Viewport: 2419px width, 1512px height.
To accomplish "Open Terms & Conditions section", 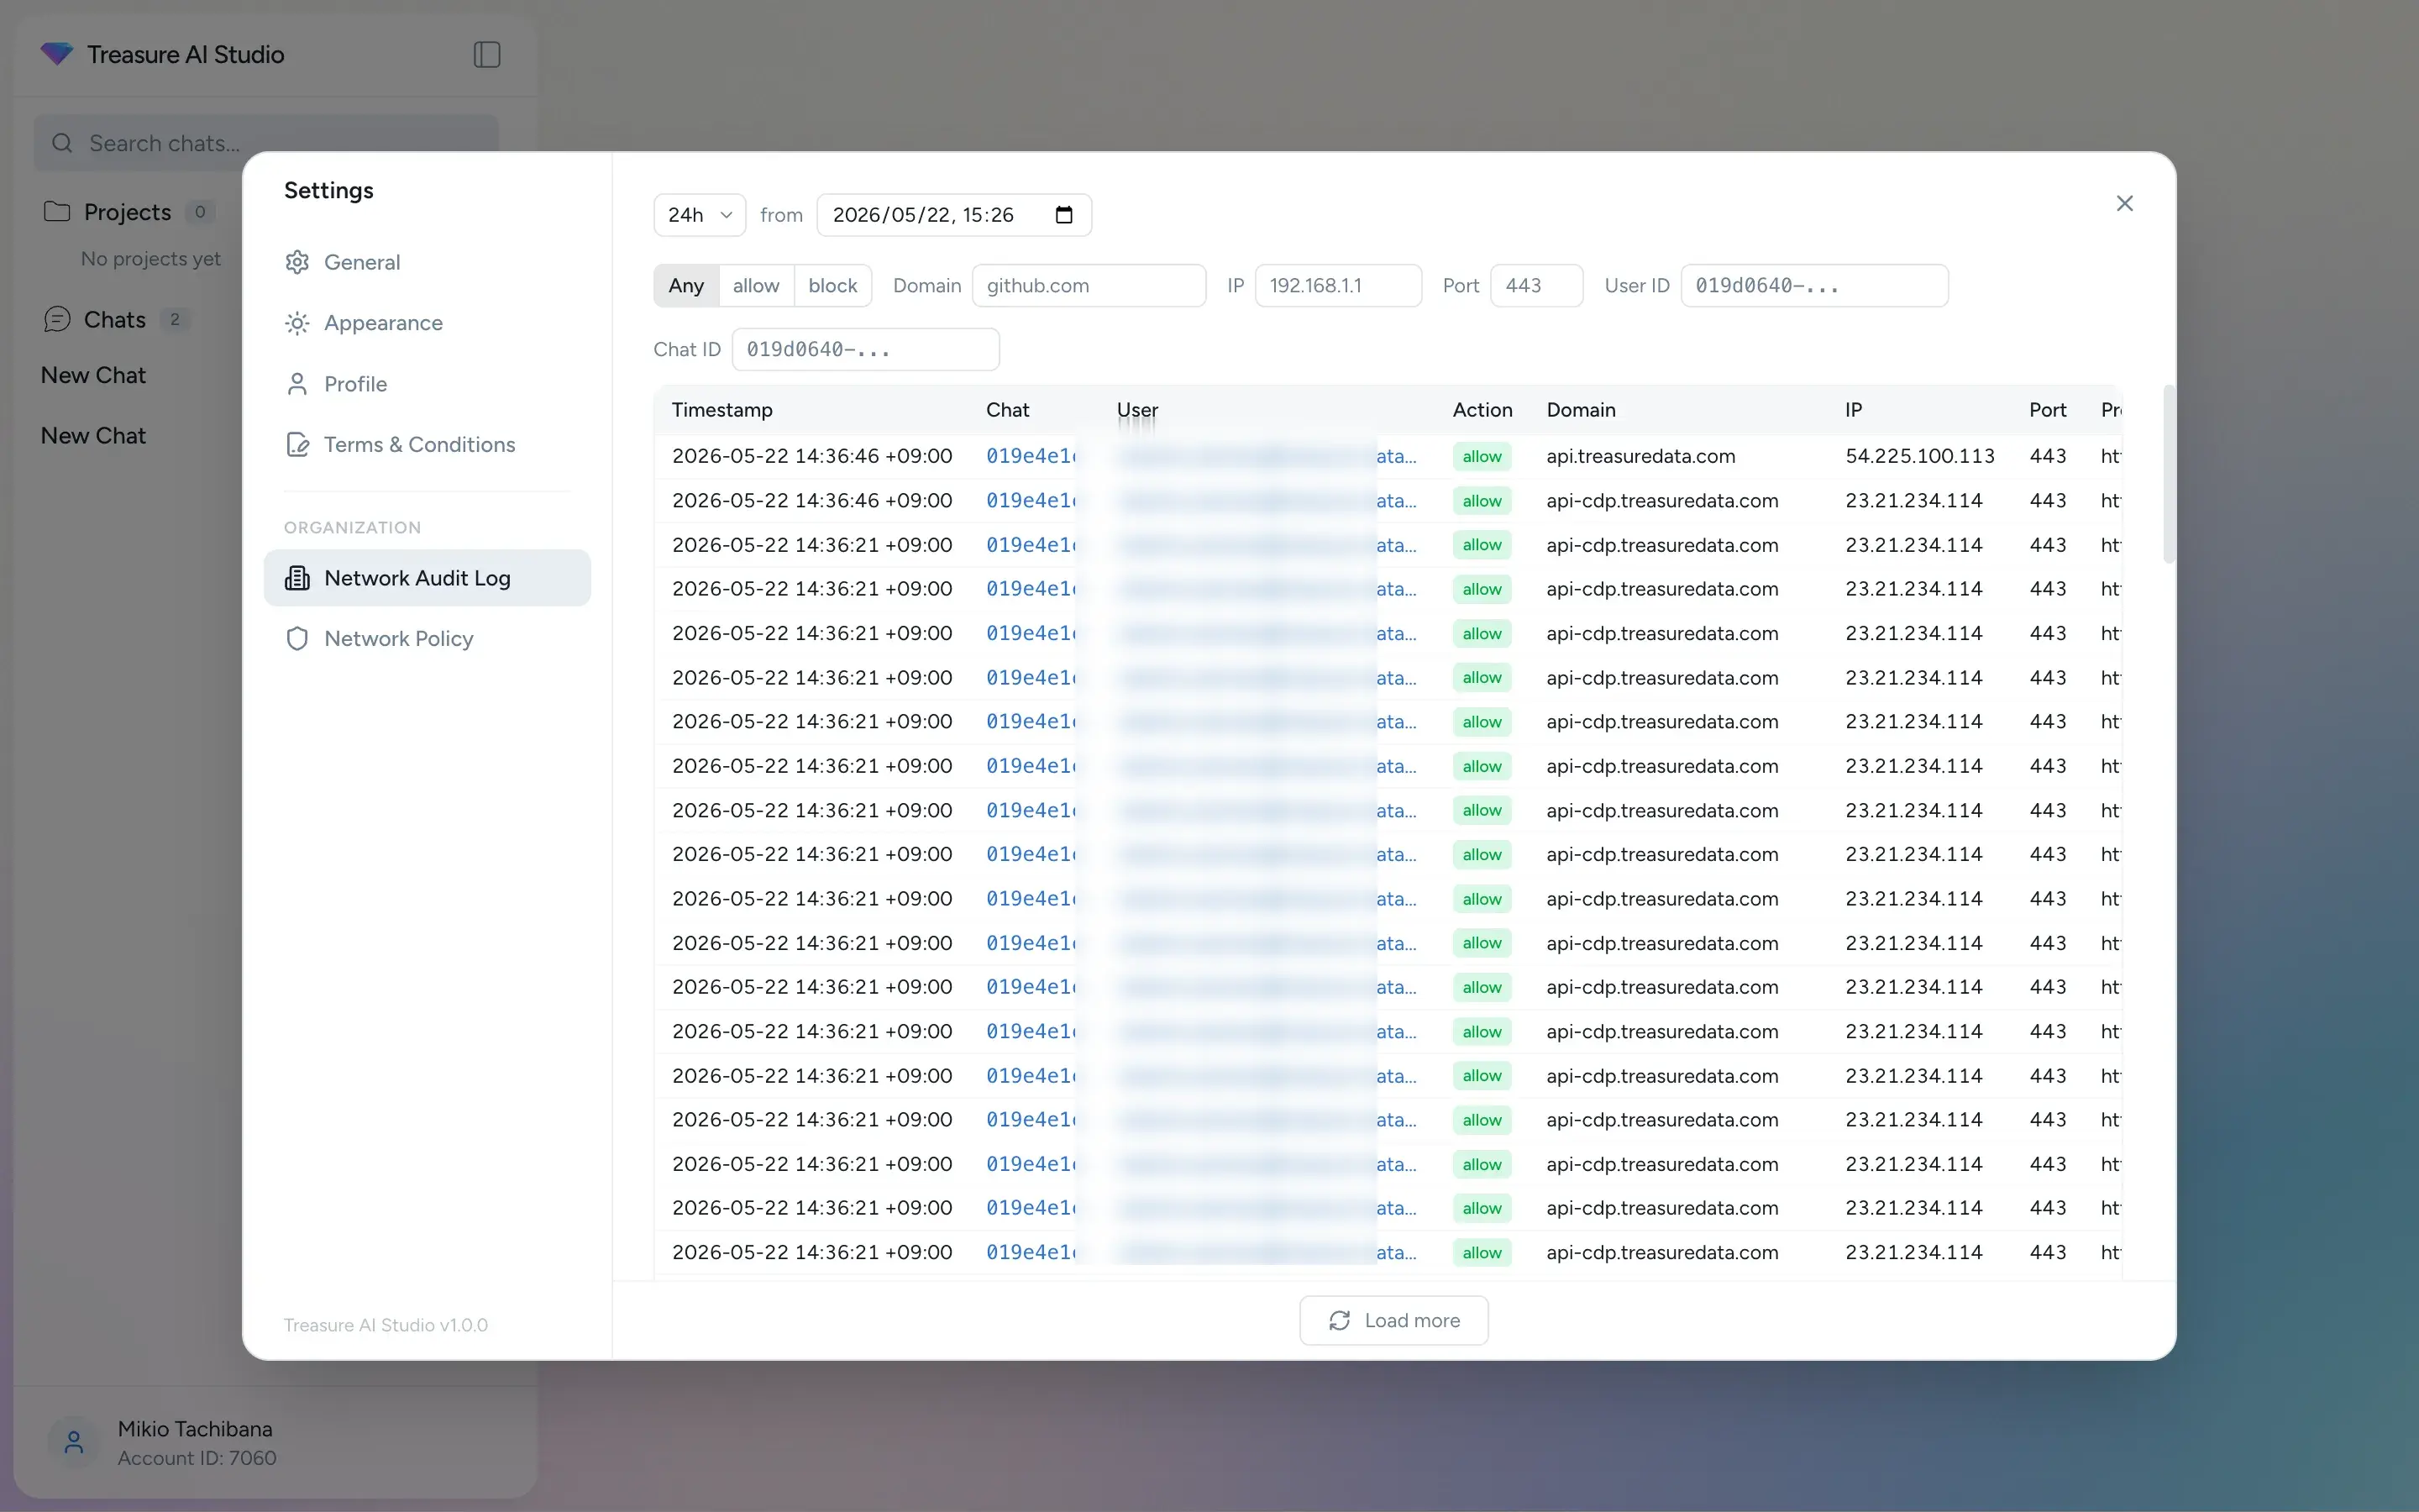I will (x=427, y=444).
